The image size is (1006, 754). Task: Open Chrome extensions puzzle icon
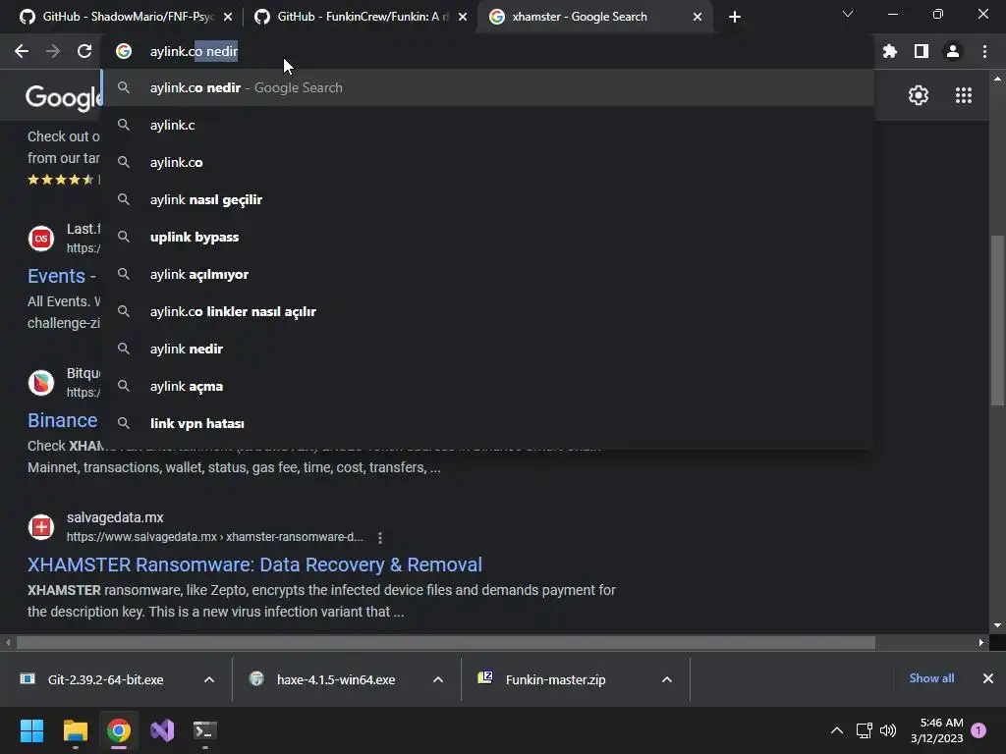pos(890,51)
